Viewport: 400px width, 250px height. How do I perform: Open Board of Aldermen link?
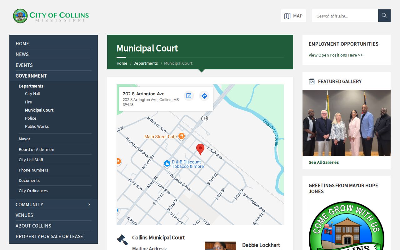tap(36, 149)
